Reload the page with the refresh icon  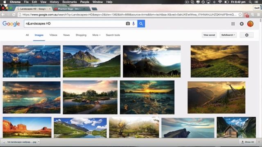pyautogui.click(x=14, y=15)
